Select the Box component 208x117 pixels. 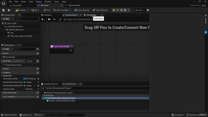click(12, 33)
